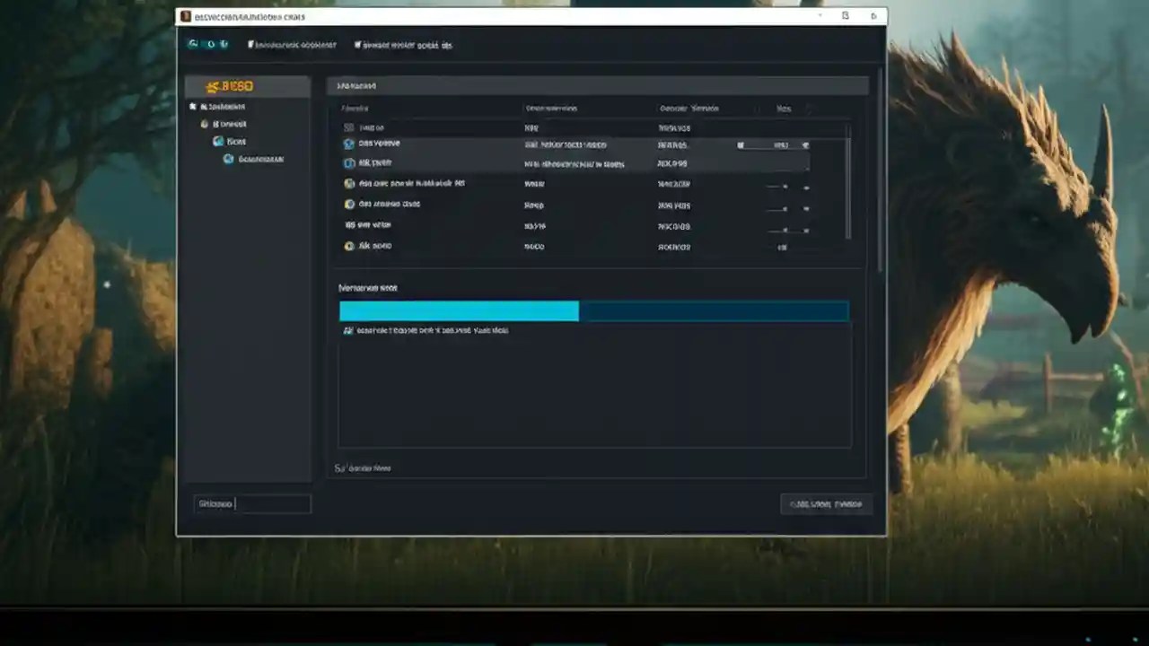Toggle the checkbox in the first table row
This screenshot has height=646, width=1149.
[x=349, y=127]
